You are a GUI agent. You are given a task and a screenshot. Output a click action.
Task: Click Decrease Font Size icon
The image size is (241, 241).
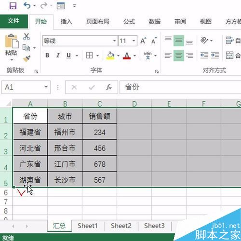tap(154, 40)
